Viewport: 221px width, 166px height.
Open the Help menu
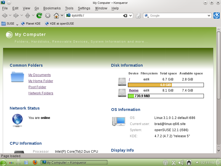coord(115,8)
